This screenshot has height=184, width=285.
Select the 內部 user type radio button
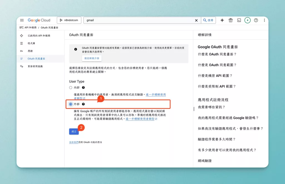71,88
